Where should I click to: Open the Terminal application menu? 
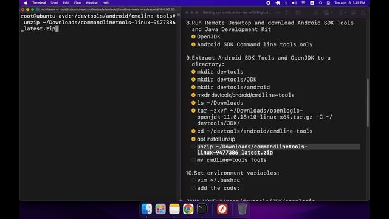coord(39,3)
